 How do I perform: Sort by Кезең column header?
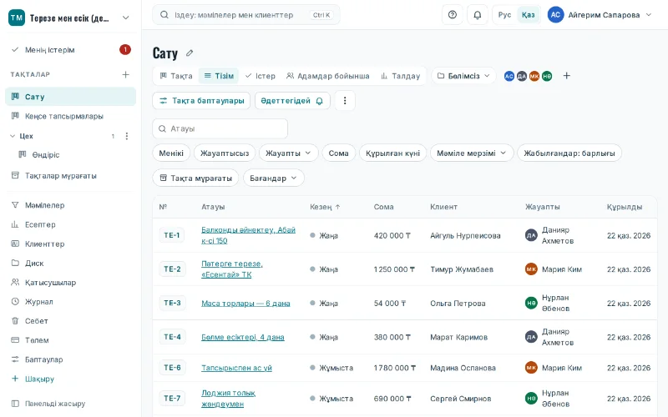pyautogui.click(x=325, y=207)
